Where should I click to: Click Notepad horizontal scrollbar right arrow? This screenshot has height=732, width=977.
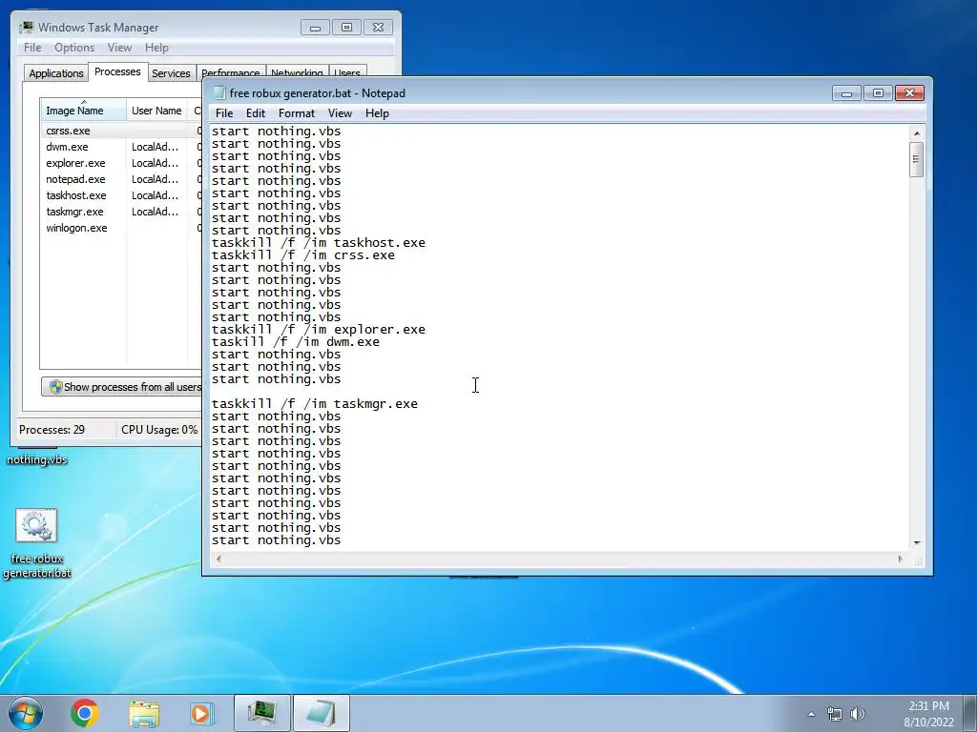[901, 559]
